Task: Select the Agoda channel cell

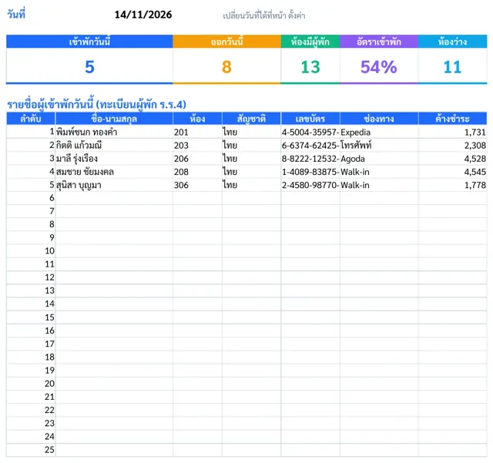Action: tap(379, 158)
